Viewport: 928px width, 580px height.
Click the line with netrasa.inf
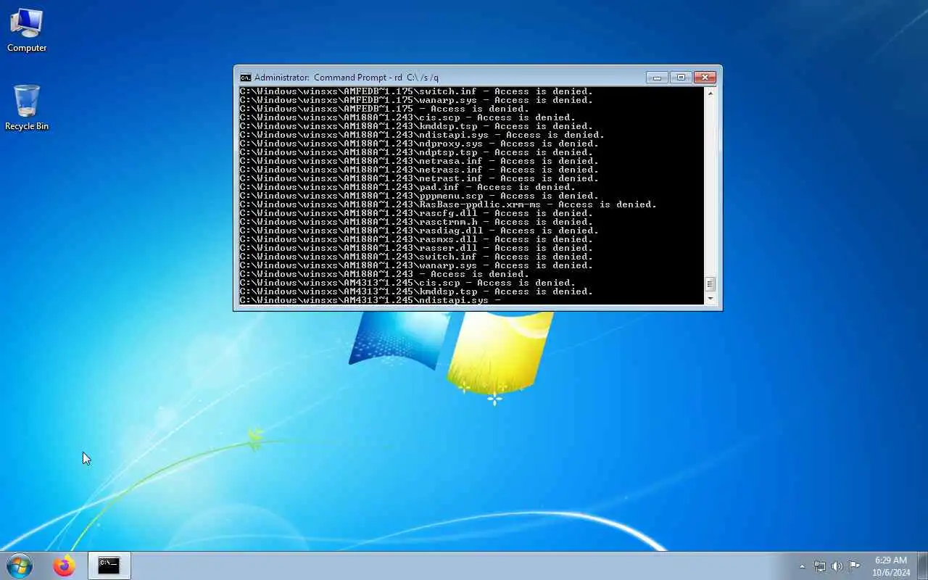(419, 161)
